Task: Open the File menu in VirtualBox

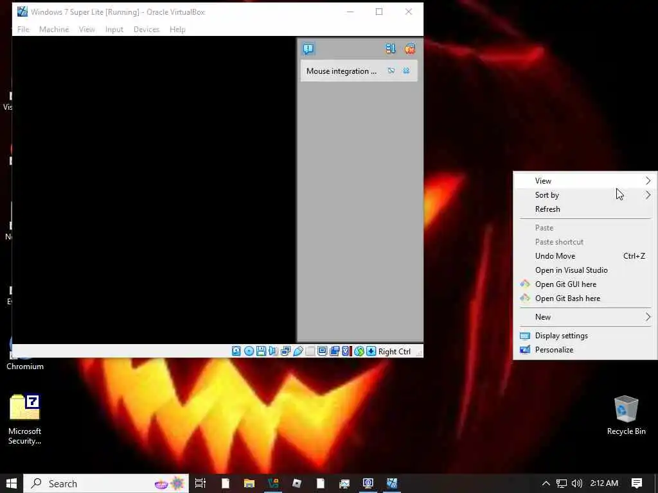Action: click(x=24, y=30)
